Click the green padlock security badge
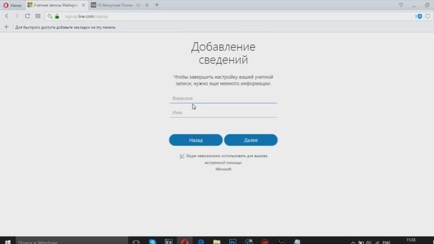Viewport: 434px width, 244px height. pyautogui.click(x=57, y=16)
